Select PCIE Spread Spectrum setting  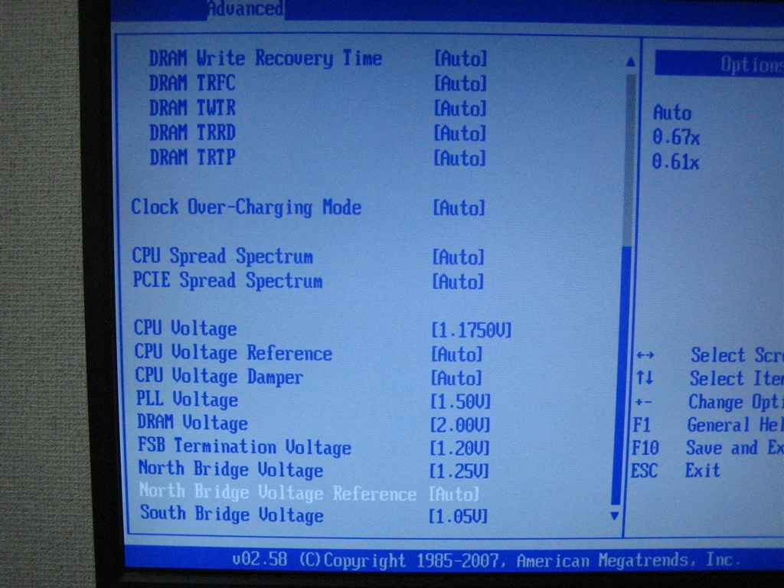coord(227,280)
